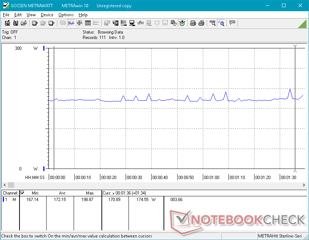This screenshot has width=309, height=240.
Task: Click the cursor value 170.89
Action: point(114,200)
